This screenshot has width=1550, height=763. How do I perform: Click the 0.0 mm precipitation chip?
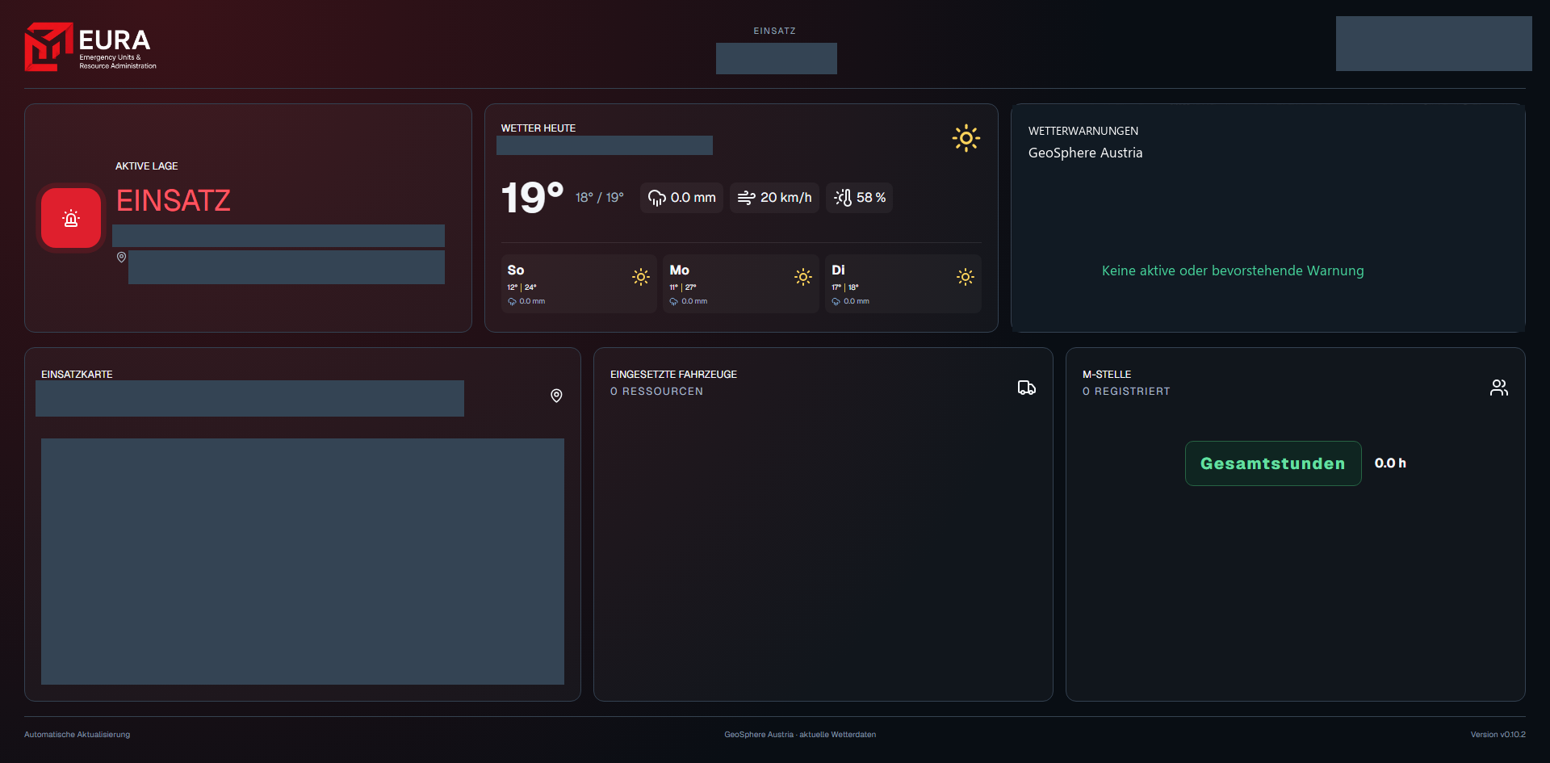coord(682,198)
